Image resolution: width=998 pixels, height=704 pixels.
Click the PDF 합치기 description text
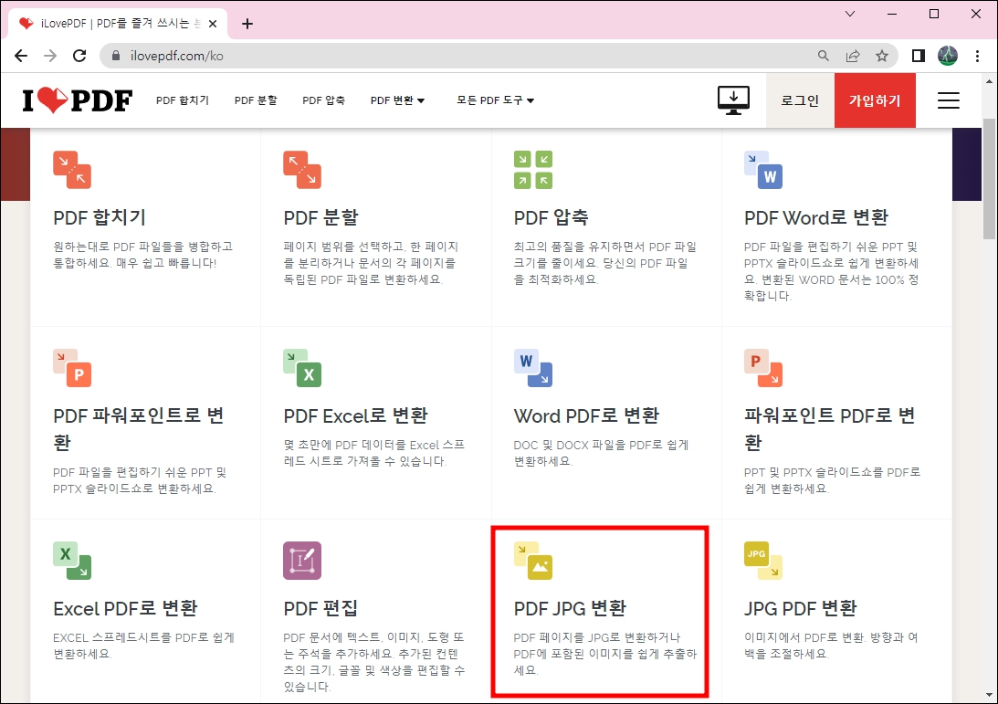tap(143, 255)
